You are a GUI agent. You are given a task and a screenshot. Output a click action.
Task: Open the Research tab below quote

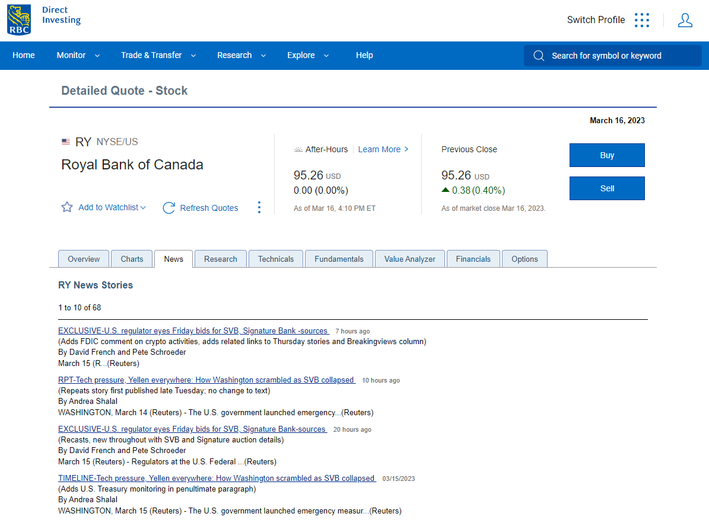[220, 259]
